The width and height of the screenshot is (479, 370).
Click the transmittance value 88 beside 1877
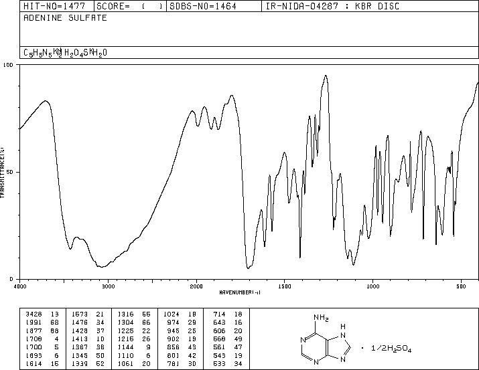point(55,331)
